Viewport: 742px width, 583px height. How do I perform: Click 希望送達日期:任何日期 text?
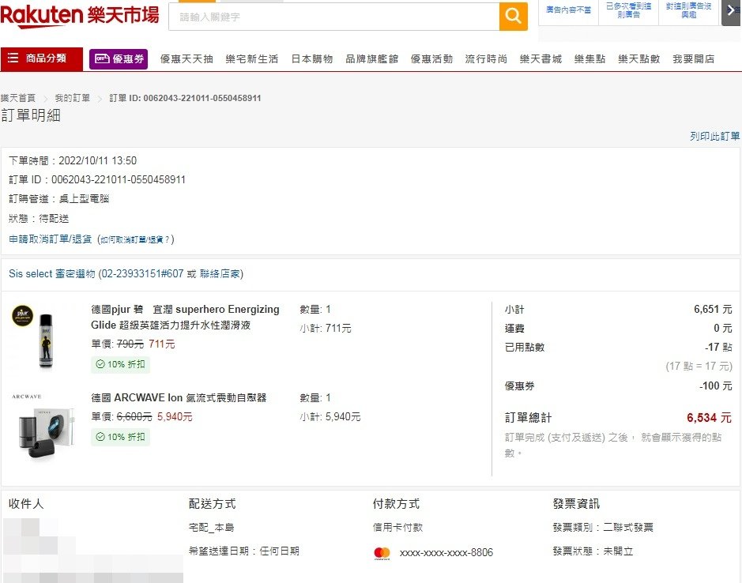click(x=243, y=551)
